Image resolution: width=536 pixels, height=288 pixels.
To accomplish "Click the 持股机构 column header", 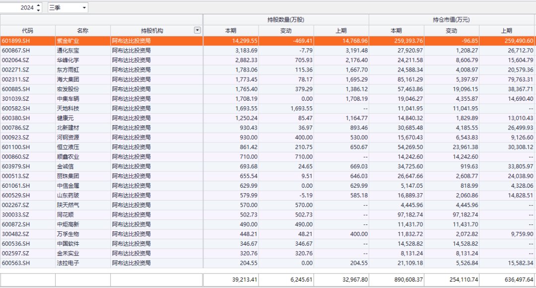I will click(152, 30).
